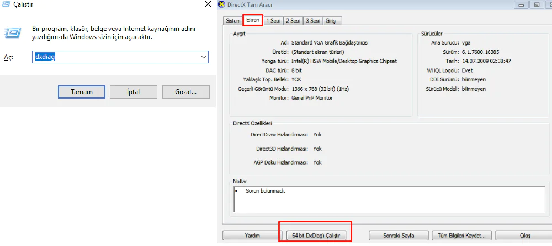
Task: Click '(Standart ekran türleri)' text
Action: (x=317, y=52)
